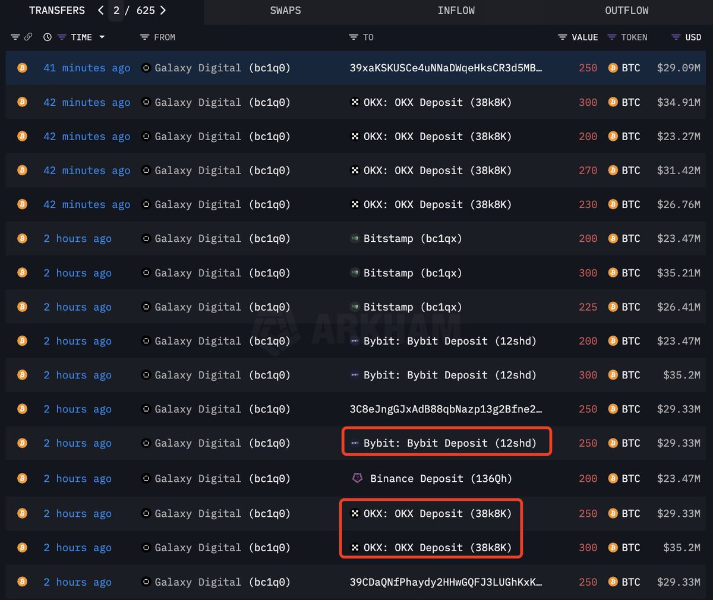Switch to the OUTFLOW tab
Image resolution: width=713 pixels, height=600 pixels.
(627, 11)
